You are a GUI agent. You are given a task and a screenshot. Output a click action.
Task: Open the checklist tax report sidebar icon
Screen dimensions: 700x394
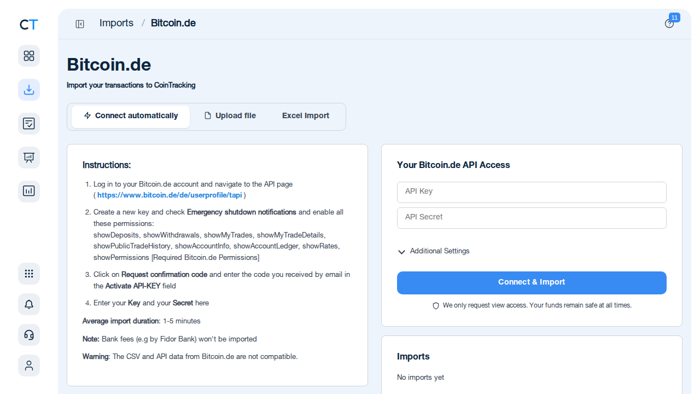point(29,124)
